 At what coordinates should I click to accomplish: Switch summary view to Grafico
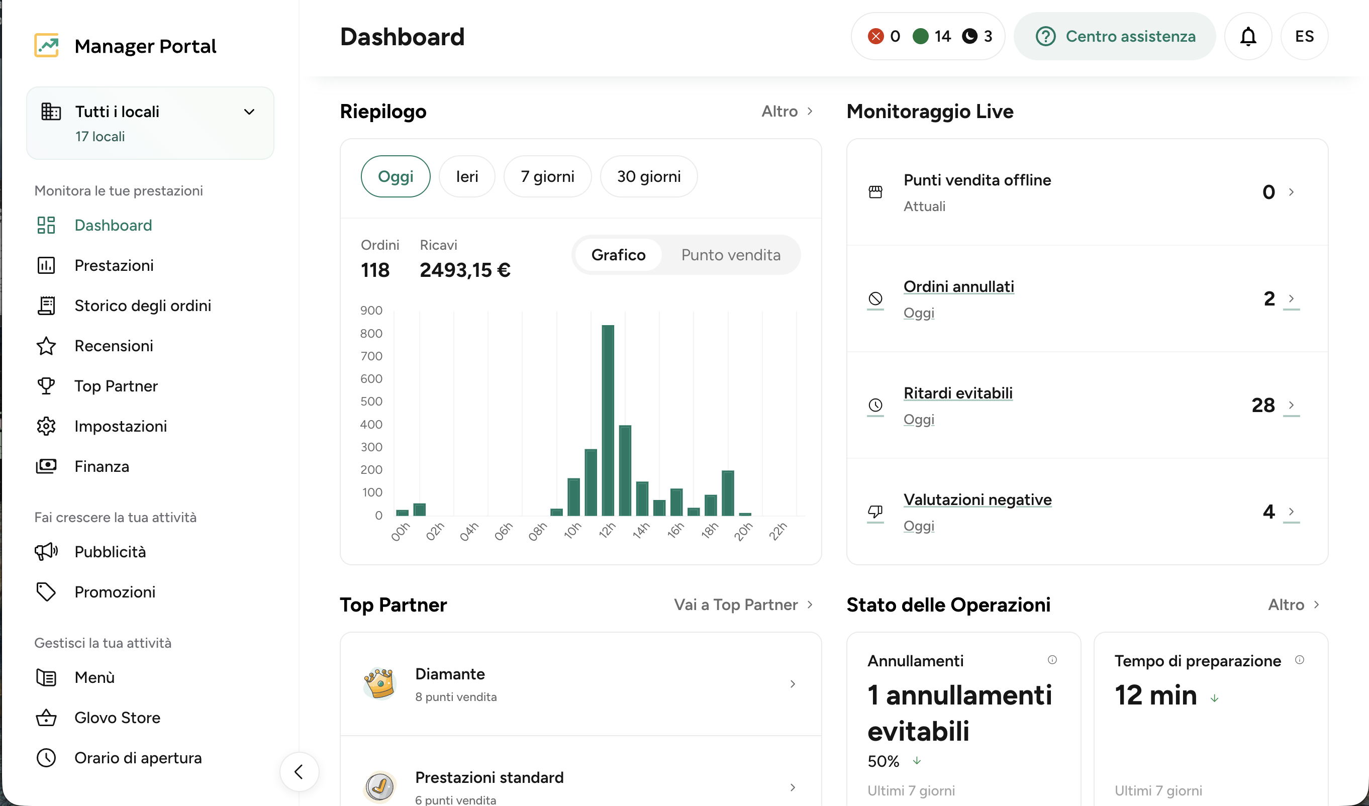618,255
